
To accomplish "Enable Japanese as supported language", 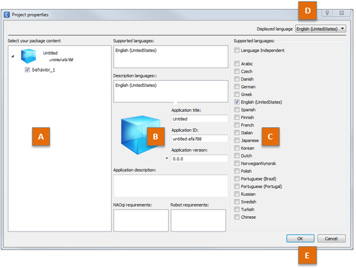I will point(237,140).
